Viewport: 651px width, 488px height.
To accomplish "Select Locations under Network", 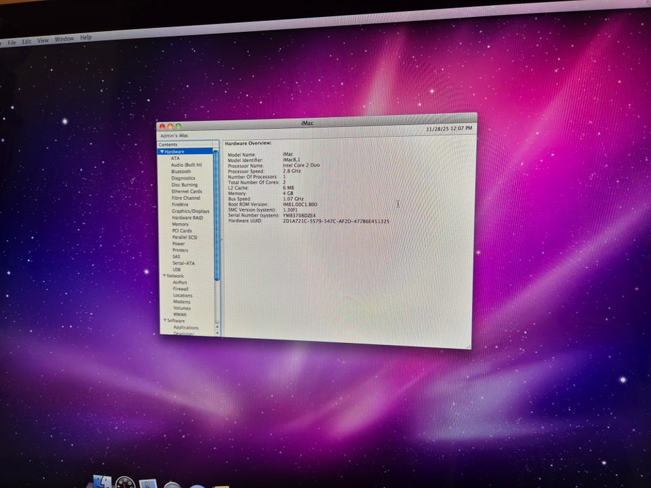I will click(182, 296).
